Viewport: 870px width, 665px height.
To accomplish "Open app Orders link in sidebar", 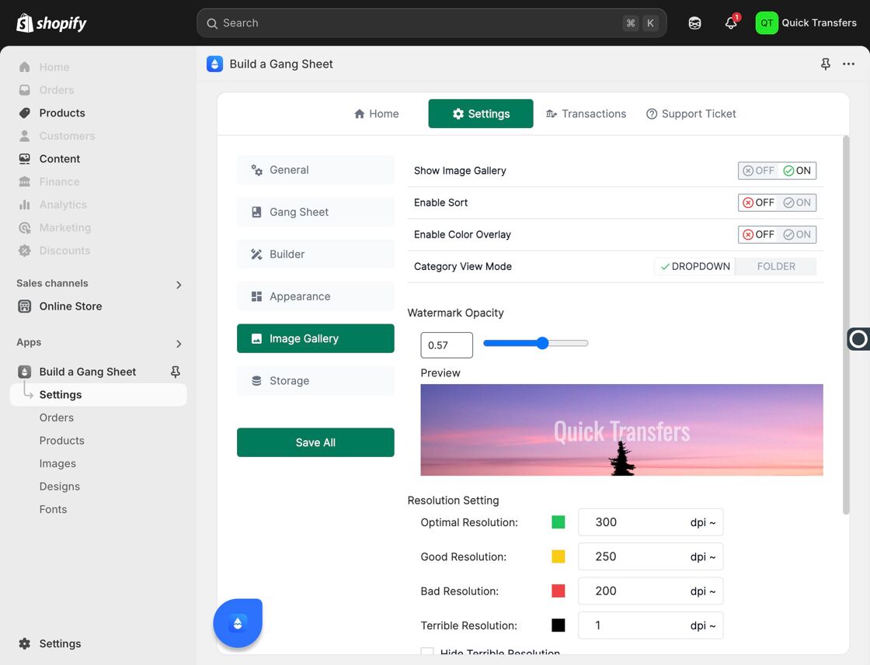I will click(x=57, y=417).
